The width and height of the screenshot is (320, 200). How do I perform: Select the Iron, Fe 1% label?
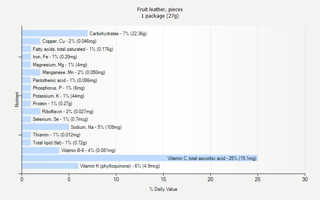point(55,57)
